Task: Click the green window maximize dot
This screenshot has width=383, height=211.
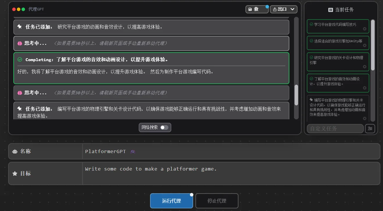Action: pos(23,9)
